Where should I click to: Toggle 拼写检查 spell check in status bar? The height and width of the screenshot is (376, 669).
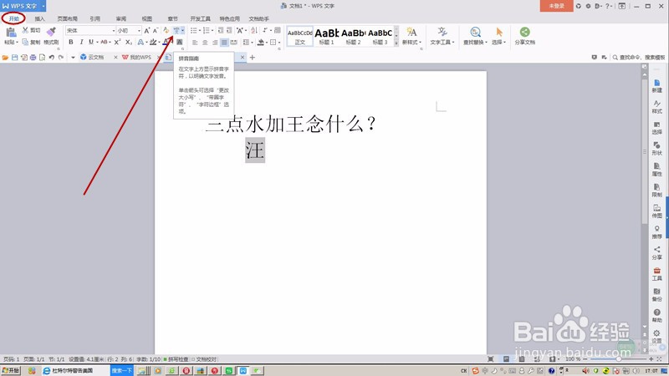(176, 359)
